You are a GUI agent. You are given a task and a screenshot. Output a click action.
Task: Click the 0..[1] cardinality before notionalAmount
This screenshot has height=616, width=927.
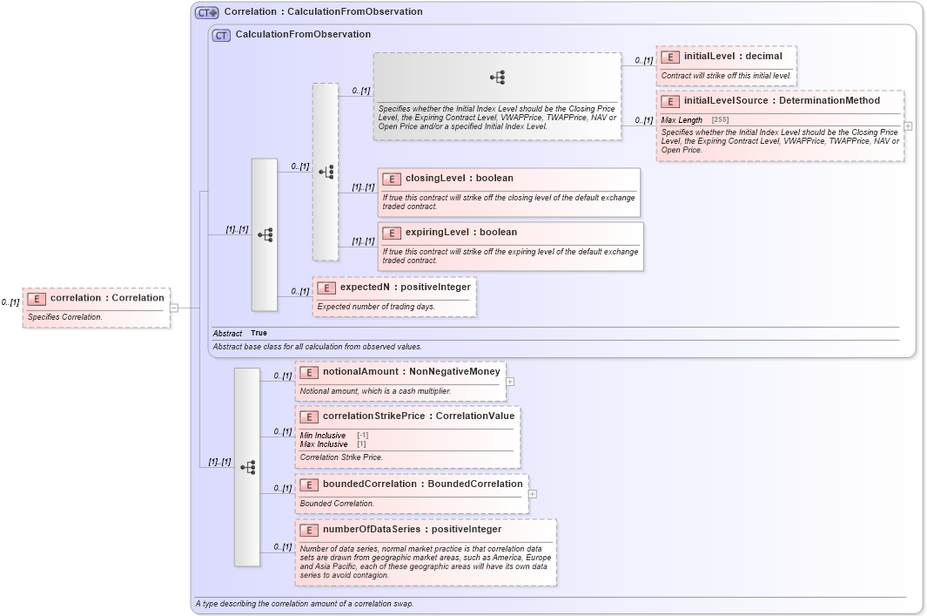coord(283,376)
